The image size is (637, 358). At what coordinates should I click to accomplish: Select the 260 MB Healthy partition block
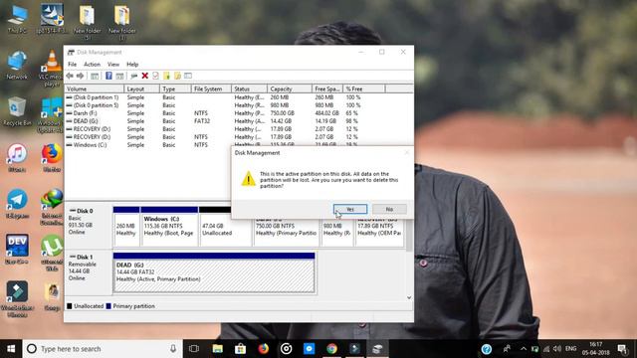(x=126, y=226)
